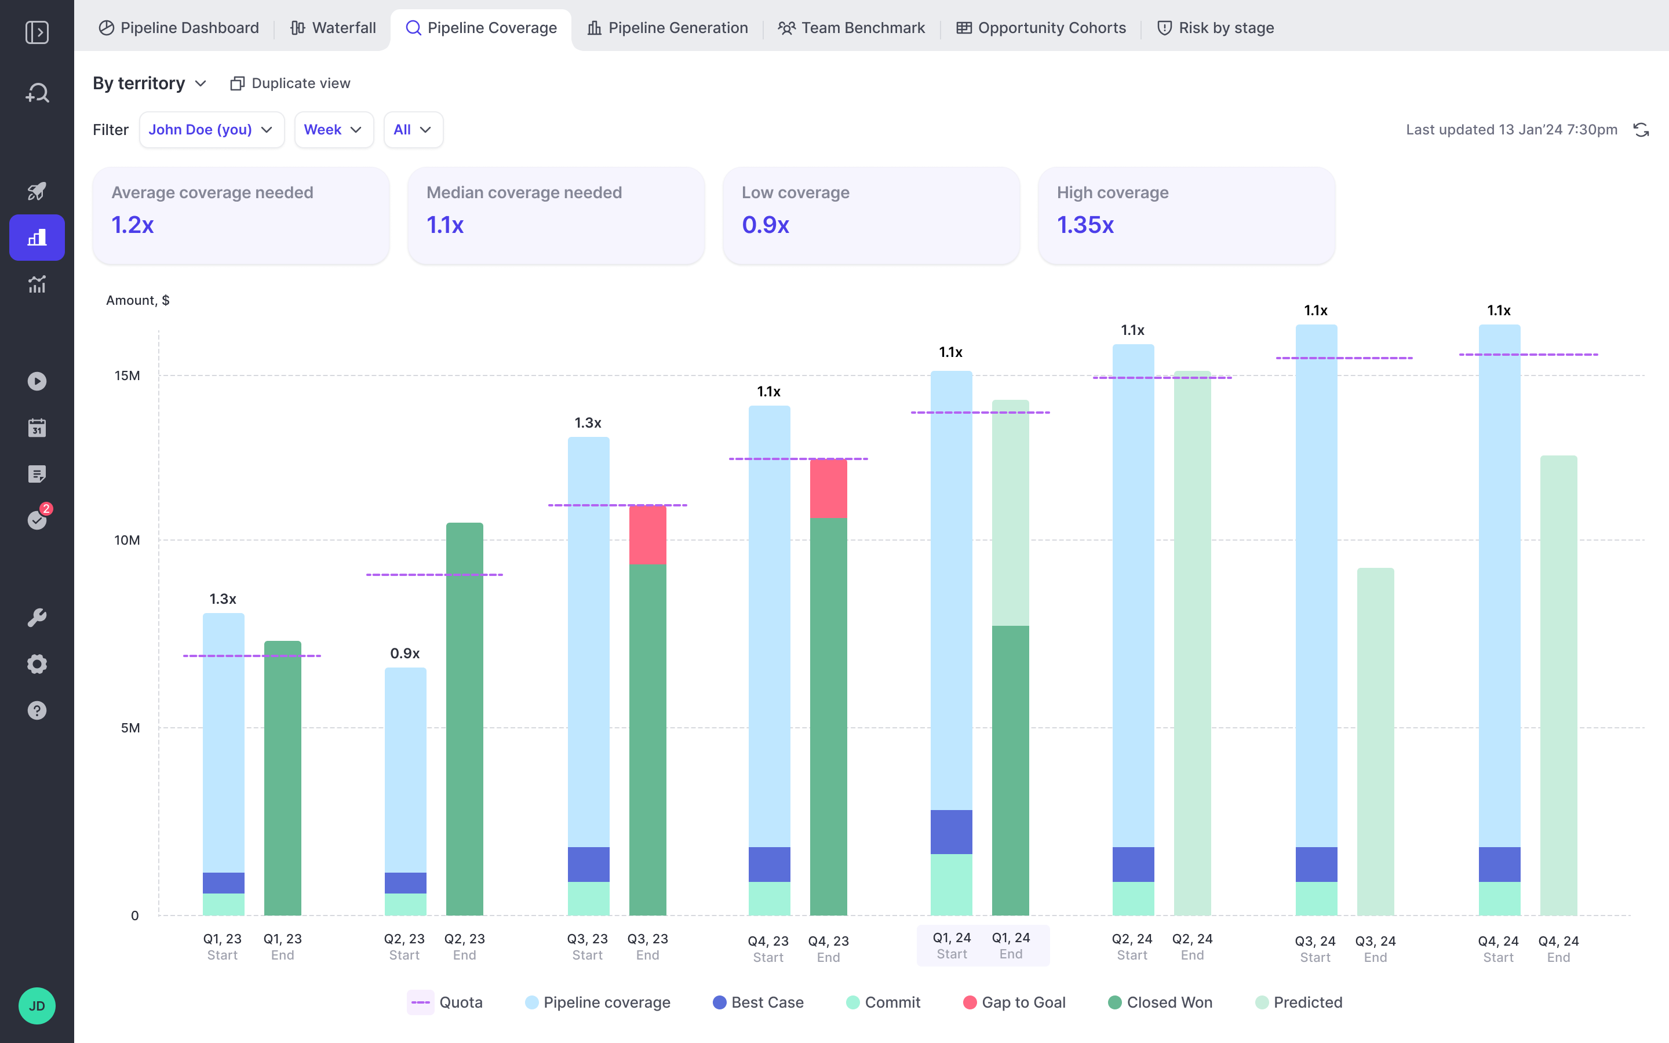The width and height of the screenshot is (1669, 1043).
Task: Select the Pipeline Coverage tab
Action: 482,28
